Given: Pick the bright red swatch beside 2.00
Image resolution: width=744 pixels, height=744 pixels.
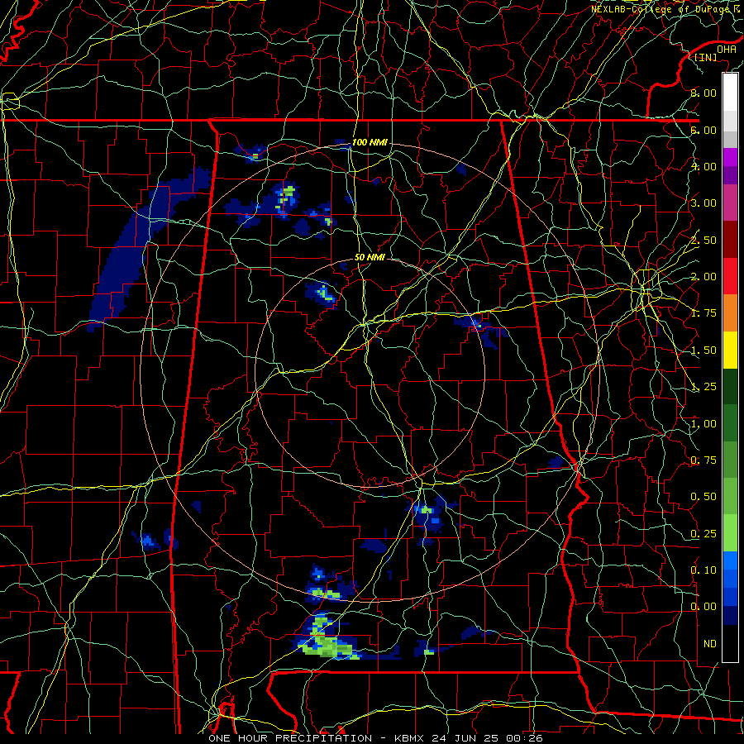Looking at the screenshot, I should (x=730, y=276).
